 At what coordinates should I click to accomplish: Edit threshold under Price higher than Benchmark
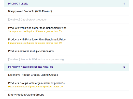(35, 31)
